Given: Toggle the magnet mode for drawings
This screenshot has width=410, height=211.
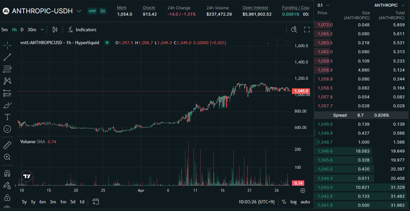Looking at the screenshot, I should pyautogui.click(x=7, y=173).
